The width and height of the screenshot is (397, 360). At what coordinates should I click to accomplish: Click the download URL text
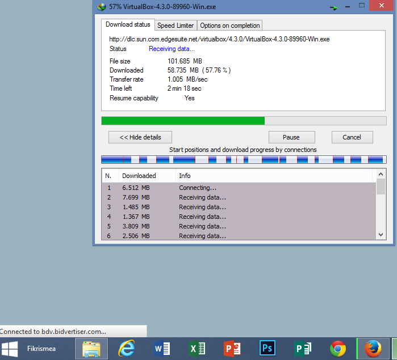pyautogui.click(x=219, y=39)
